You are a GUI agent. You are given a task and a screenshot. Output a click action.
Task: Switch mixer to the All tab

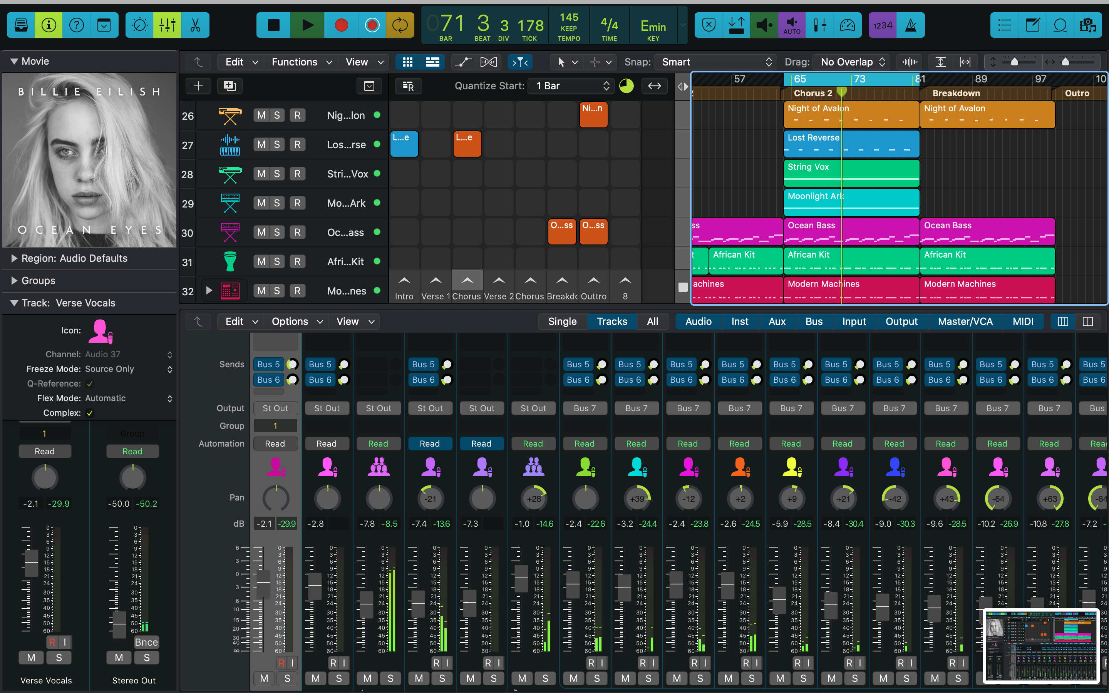(652, 321)
